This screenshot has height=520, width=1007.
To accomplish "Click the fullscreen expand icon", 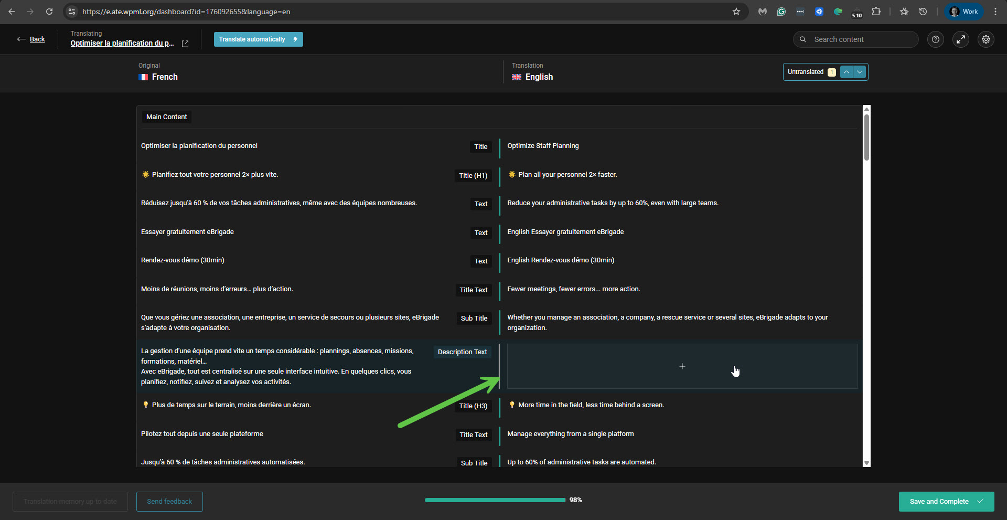I will coord(960,39).
